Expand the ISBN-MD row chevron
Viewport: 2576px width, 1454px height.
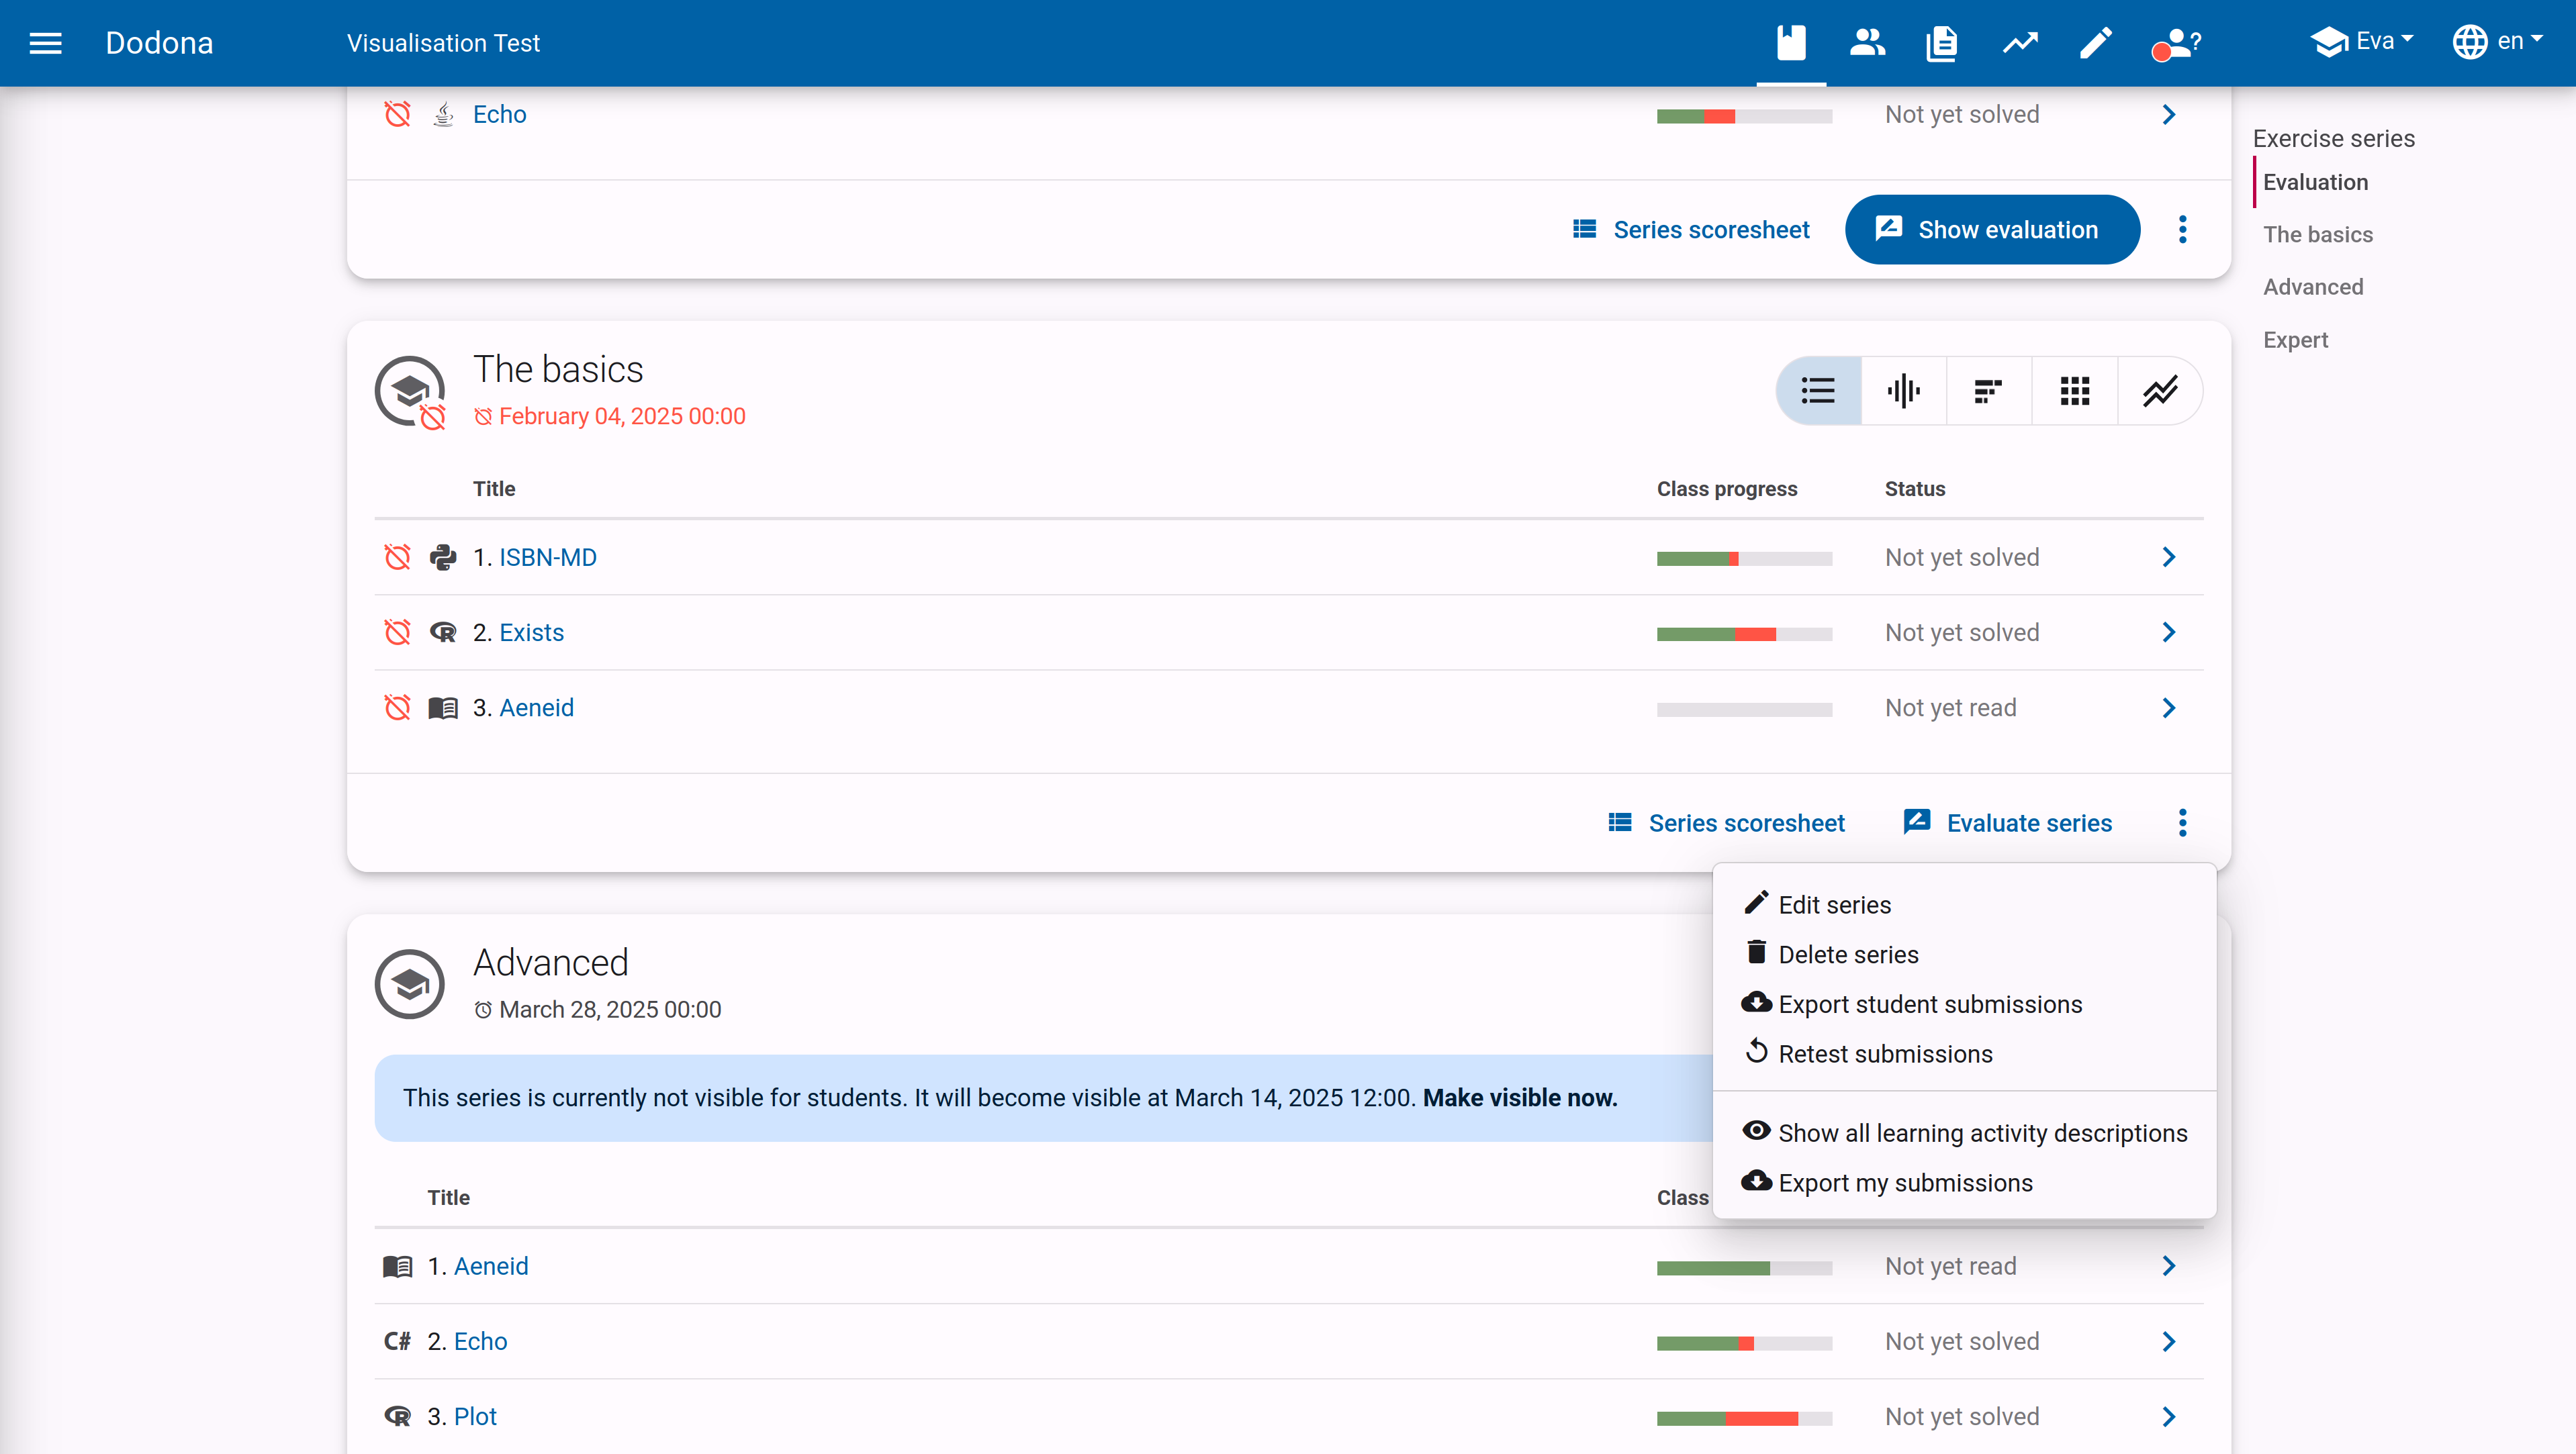click(x=2168, y=556)
